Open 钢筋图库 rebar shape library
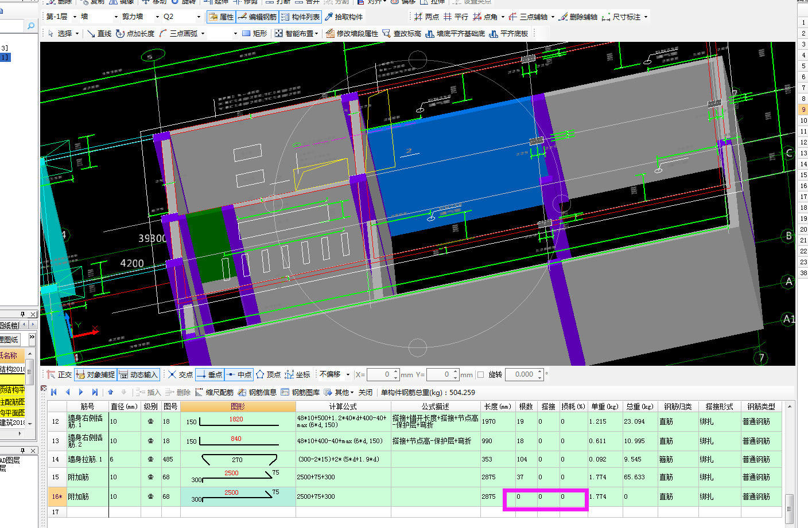808x528 pixels. [x=300, y=392]
